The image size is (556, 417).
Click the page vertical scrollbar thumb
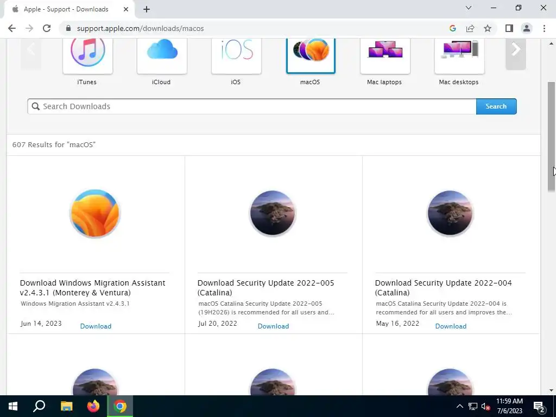point(551,137)
